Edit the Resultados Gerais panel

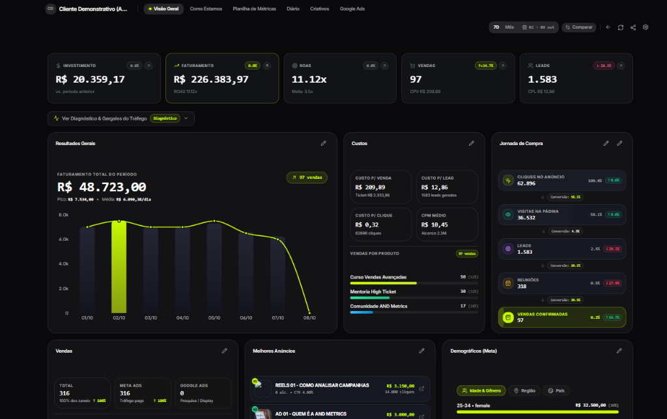(323, 143)
